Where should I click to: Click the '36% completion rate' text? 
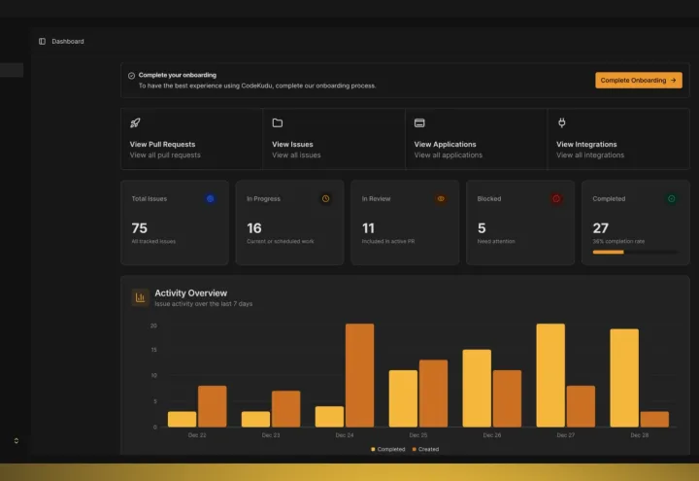(x=618, y=241)
